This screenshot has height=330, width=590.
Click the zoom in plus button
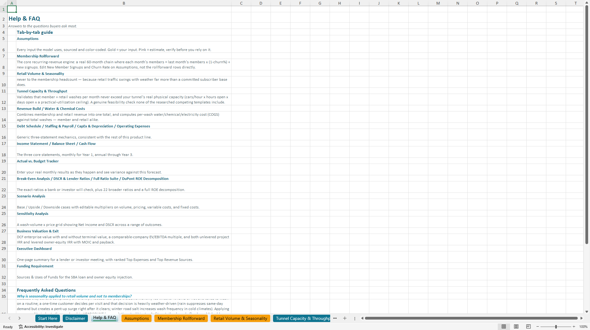click(x=574, y=327)
